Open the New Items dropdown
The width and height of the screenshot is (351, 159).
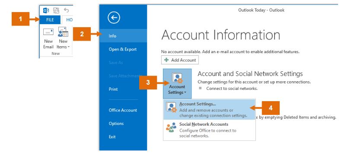pos(63,38)
